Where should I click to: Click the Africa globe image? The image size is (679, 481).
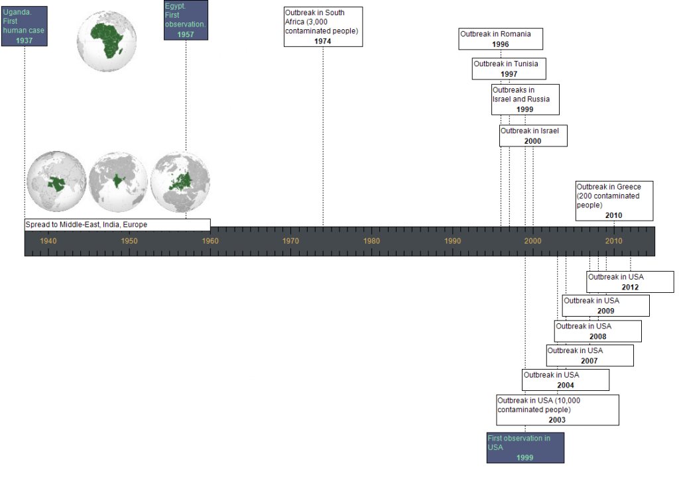(107, 40)
